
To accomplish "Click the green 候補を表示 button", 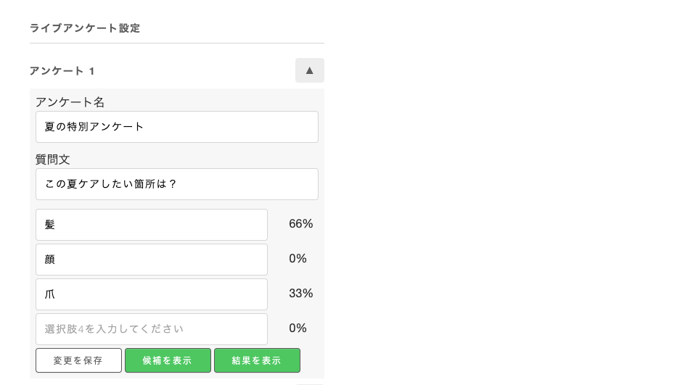I will point(168,360).
